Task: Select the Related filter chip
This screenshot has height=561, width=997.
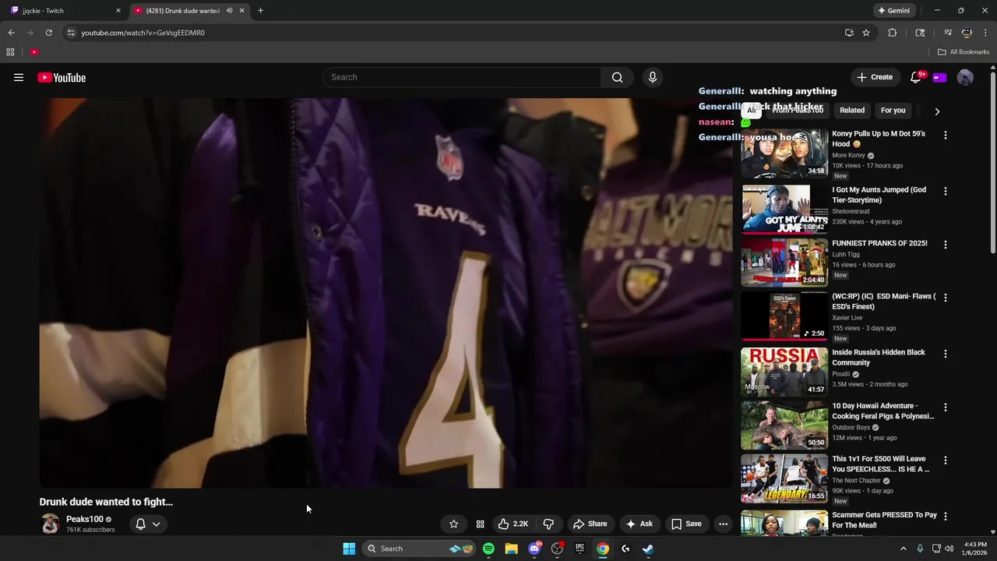Action: [x=852, y=111]
